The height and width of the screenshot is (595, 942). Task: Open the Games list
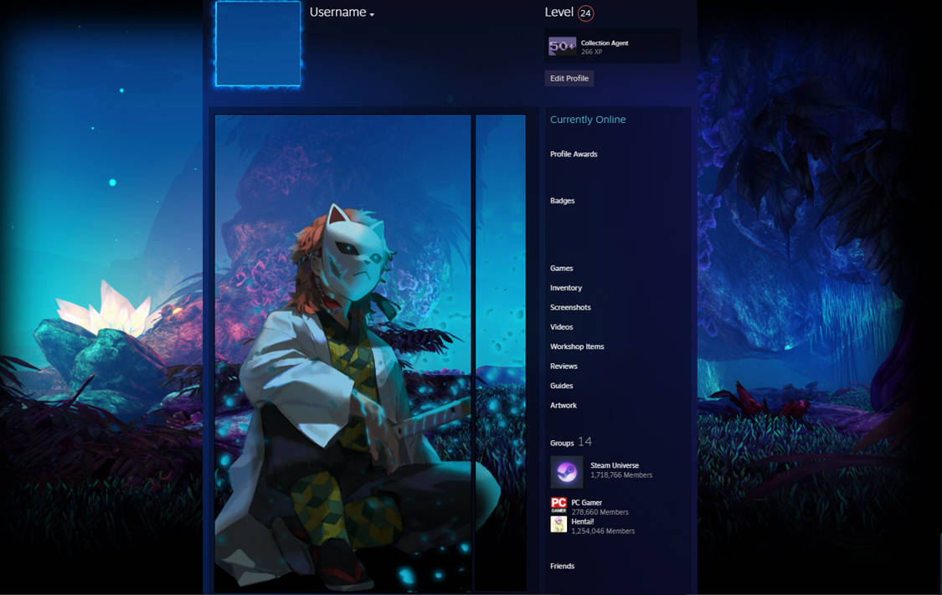pyautogui.click(x=561, y=269)
